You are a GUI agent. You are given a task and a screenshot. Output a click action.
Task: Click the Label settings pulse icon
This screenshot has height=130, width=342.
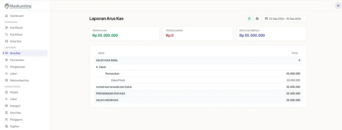click(6, 99)
